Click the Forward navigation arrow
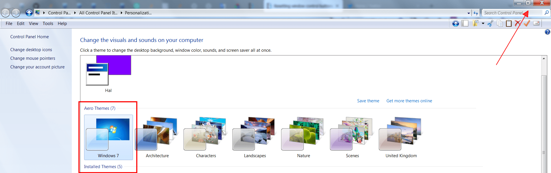Viewport: 551px width, 173px height. coord(16,13)
